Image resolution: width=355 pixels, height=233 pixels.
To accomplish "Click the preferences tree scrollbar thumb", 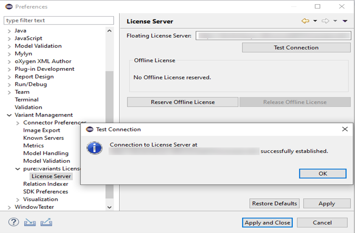I will 109,97.
